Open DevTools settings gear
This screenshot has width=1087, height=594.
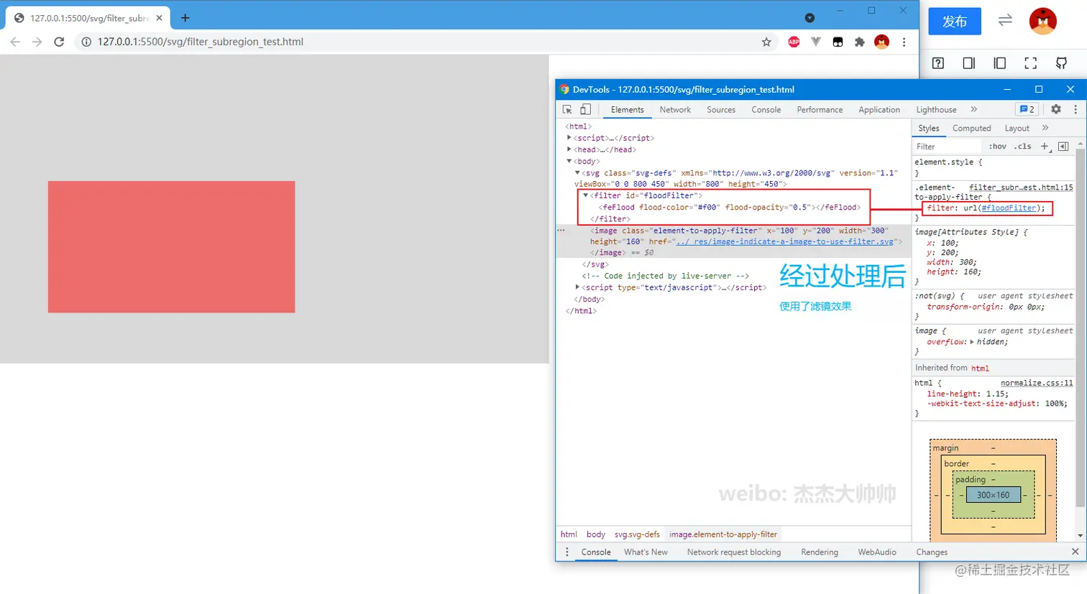click(1056, 109)
